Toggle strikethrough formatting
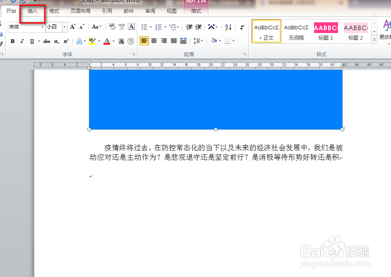 [47, 41]
